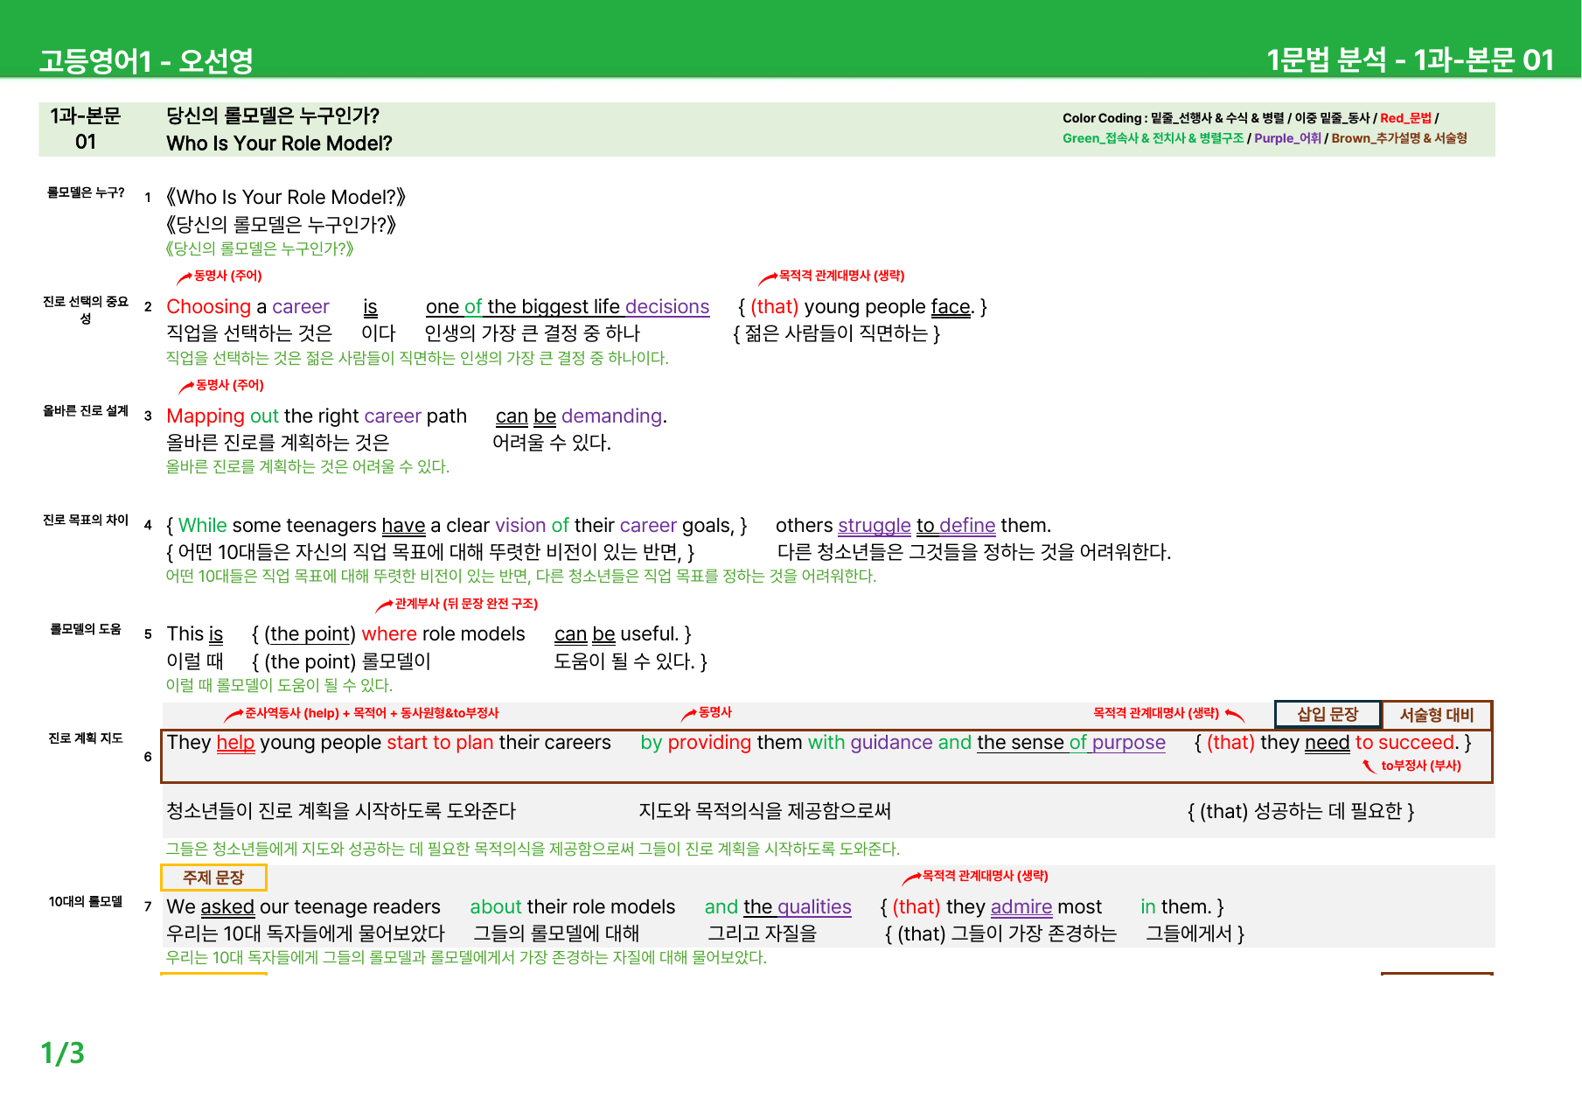Click the 'Green_접속사 & 전치사 & 병렬구조' legend entry
The image size is (1582, 1119).
[x=1153, y=137]
